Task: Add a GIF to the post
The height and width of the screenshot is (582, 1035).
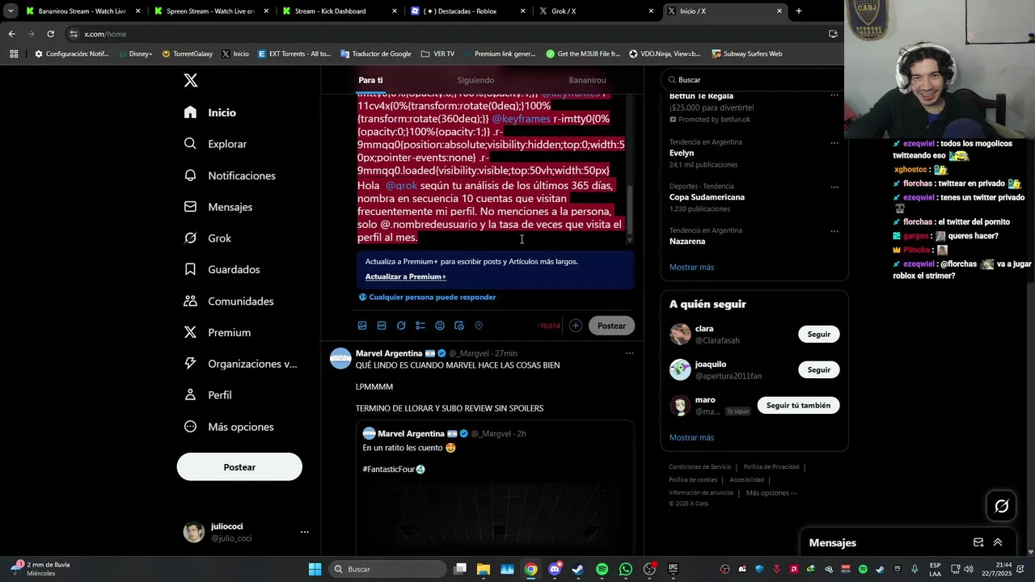Action: (382, 326)
